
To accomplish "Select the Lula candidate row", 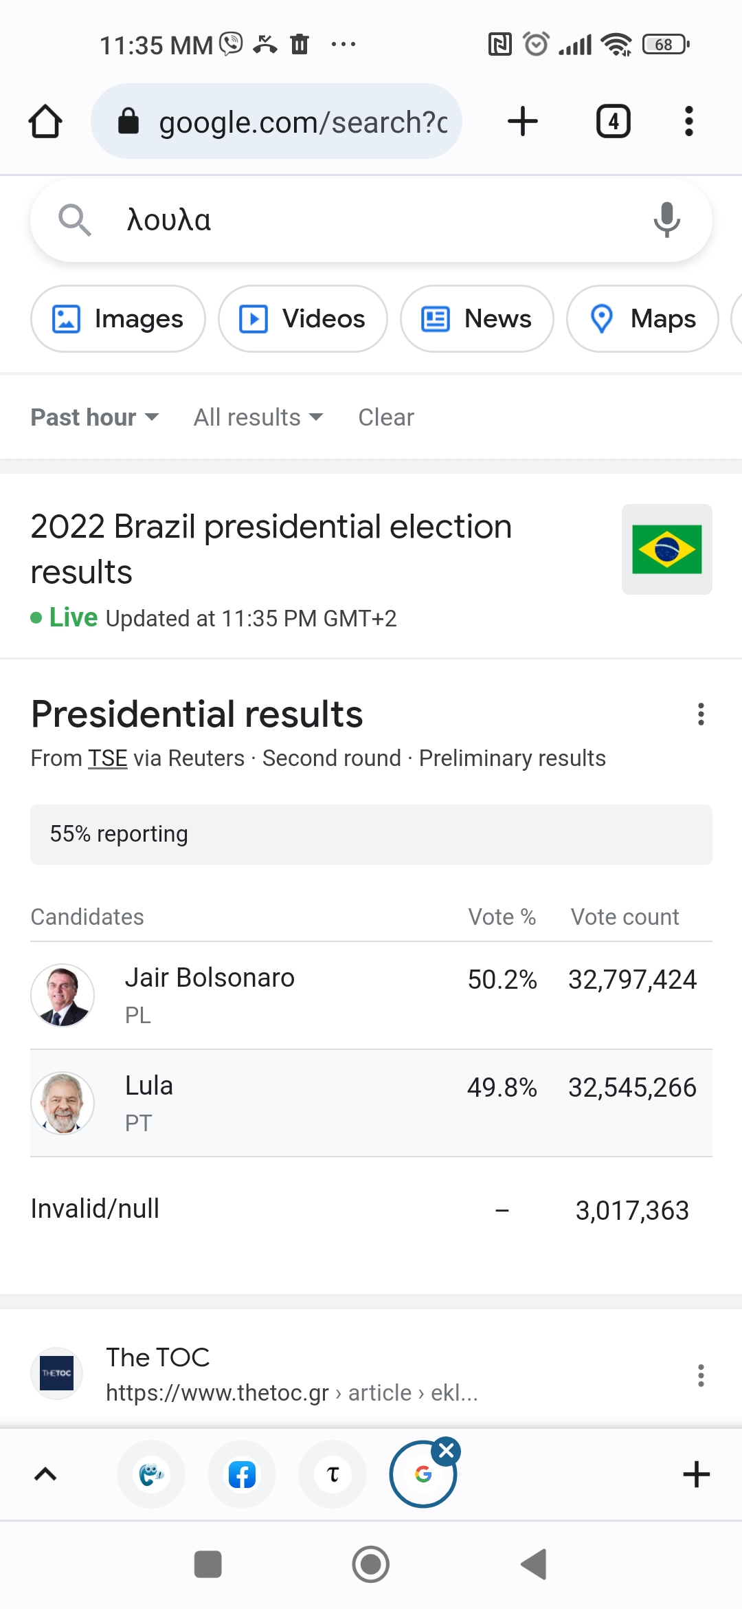I will (371, 1103).
